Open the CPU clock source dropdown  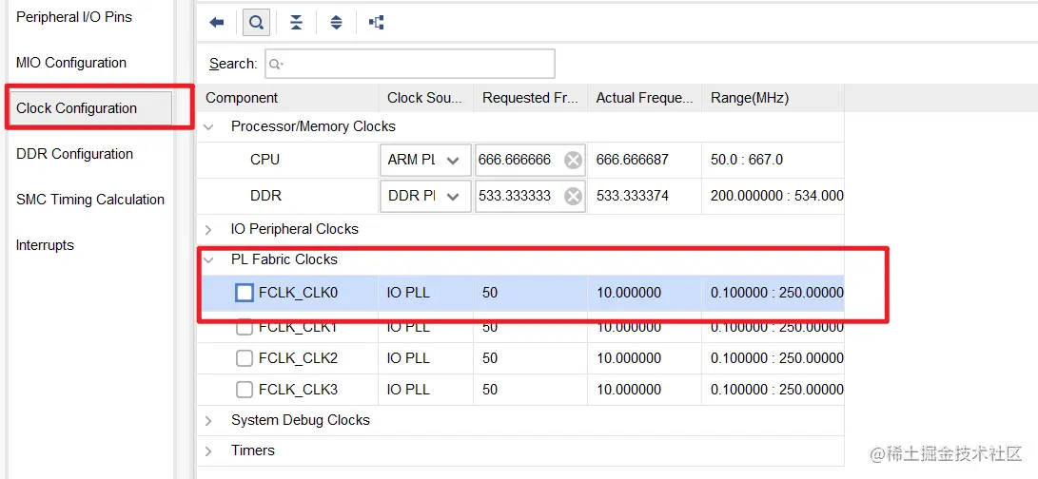click(425, 160)
